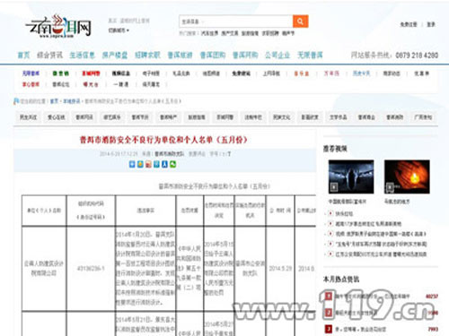Select 公司企业 in the main navigation
The image size is (449, 336).
click(277, 56)
